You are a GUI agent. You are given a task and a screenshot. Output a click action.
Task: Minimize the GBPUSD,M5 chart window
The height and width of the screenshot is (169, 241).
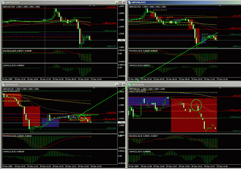click(117, 85)
